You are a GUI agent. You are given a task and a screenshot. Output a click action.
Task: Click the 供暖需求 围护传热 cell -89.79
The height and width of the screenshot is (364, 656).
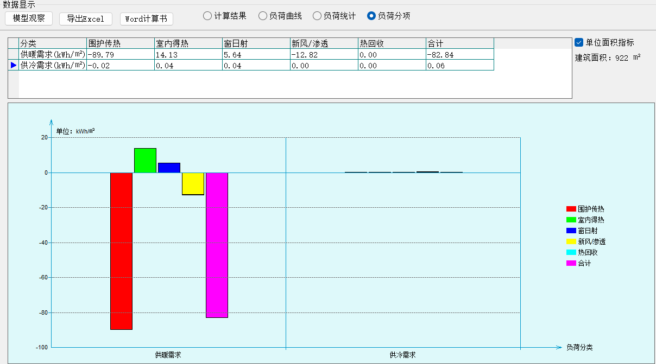point(120,54)
